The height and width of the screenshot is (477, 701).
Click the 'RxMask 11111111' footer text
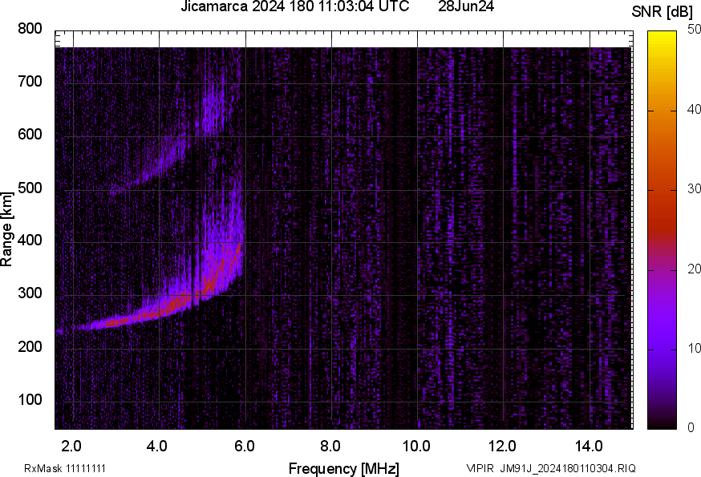coord(65,468)
